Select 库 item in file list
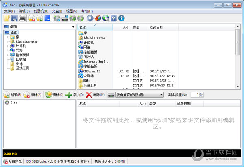Image resolution: width=244 pixels, height=167 pixels. [x=83, y=33]
